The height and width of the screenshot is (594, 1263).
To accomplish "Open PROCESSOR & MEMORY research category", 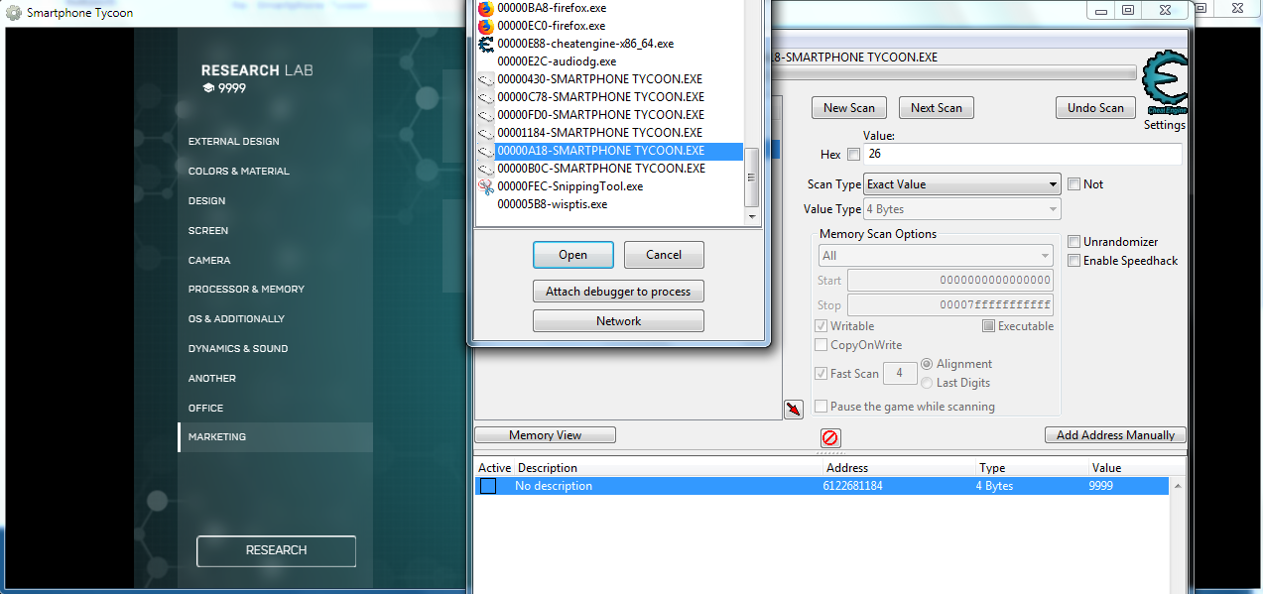I will pyautogui.click(x=246, y=290).
